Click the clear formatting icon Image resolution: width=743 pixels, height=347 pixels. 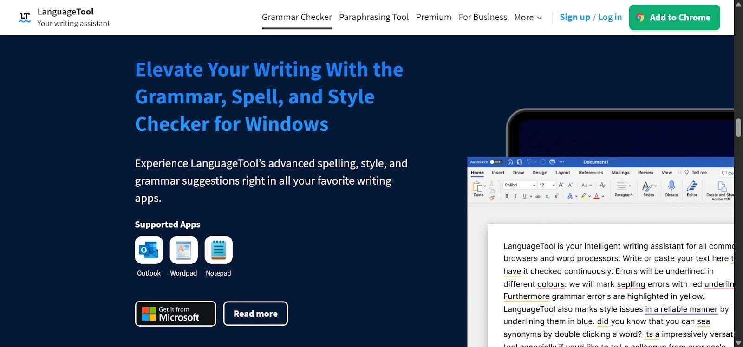tap(602, 185)
